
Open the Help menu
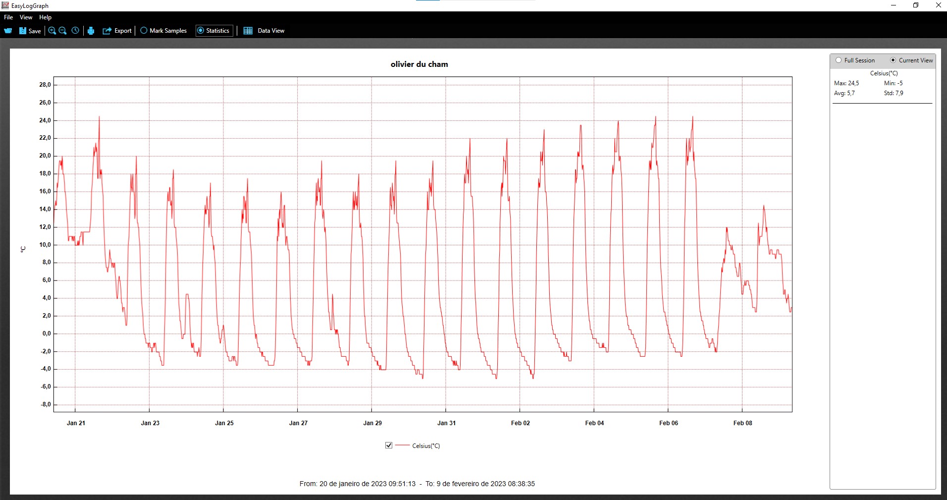click(x=45, y=17)
